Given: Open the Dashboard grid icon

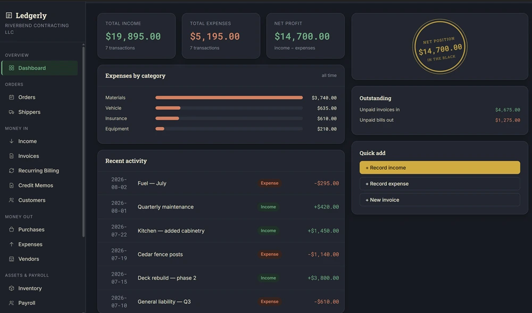Looking at the screenshot, I should [12, 68].
